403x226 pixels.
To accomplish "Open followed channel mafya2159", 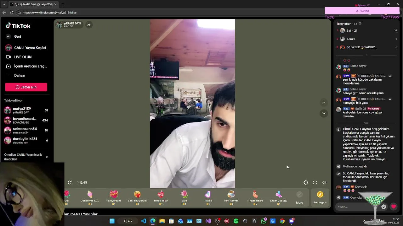I will point(26,110).
